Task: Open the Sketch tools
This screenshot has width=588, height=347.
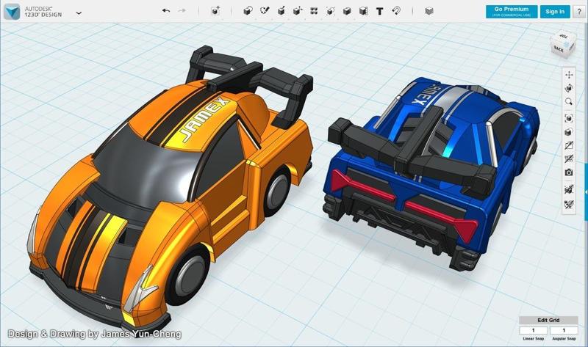Action: point(265,11)
